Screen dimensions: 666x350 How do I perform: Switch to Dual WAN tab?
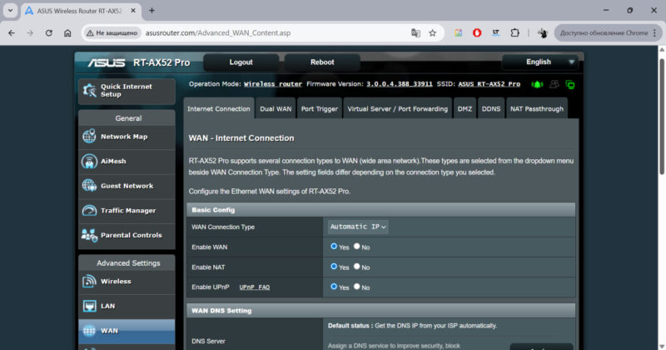[x=276, y=109]
